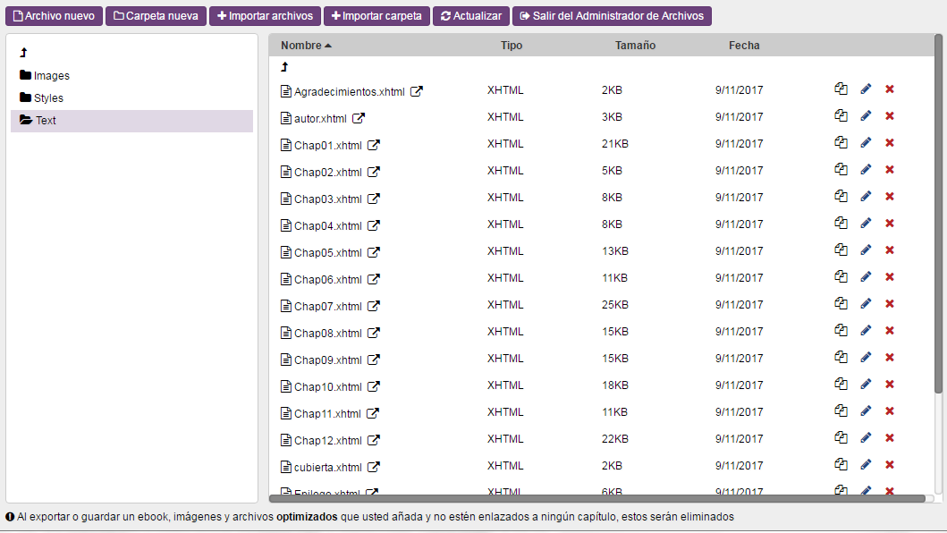947x533 pixels.
Task: Open Chap05.xhtml external link icon
Action: 374,252
